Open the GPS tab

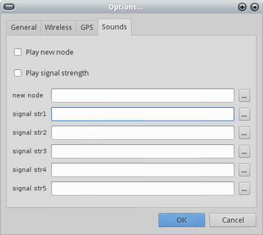tap(87, 28)
